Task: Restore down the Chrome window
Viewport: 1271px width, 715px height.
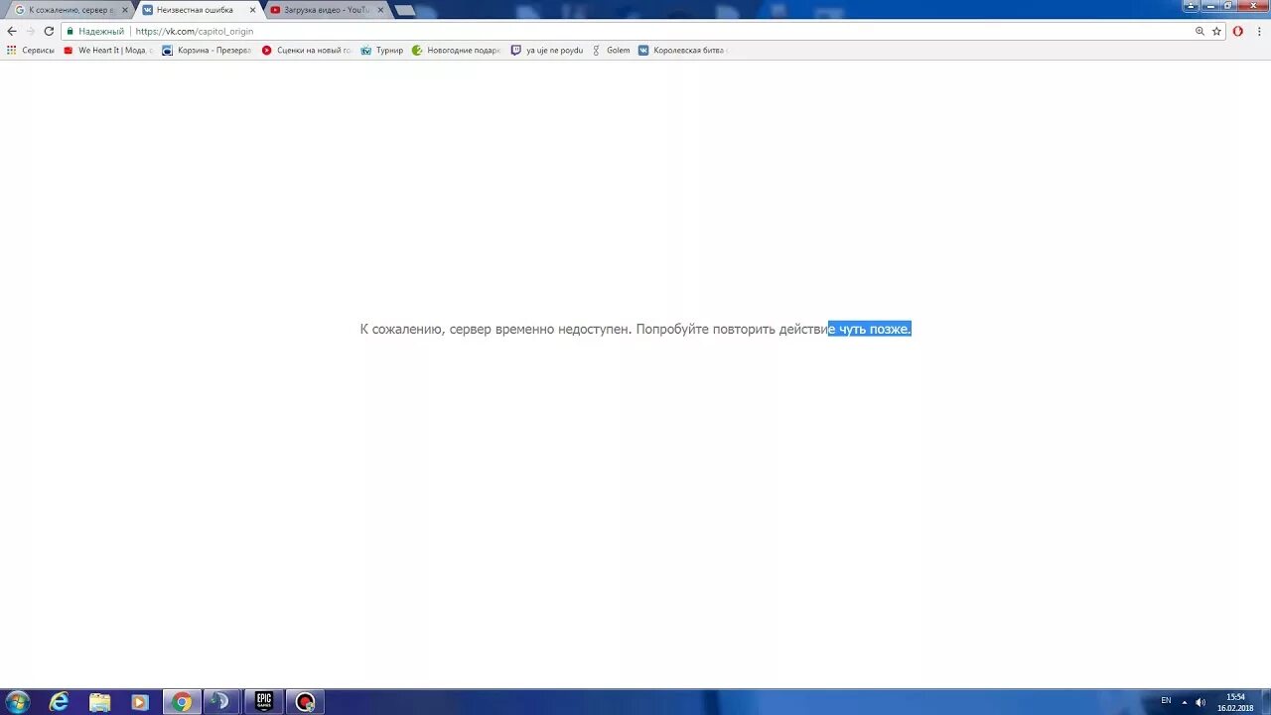Action: [1227, 6]
